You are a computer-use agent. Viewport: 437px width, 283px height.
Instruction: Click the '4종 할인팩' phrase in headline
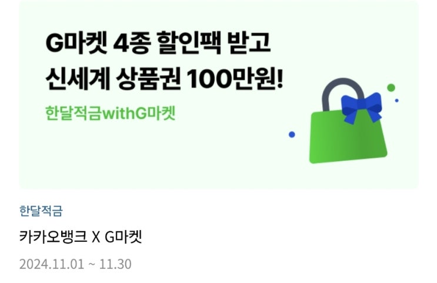coord(167,43)
